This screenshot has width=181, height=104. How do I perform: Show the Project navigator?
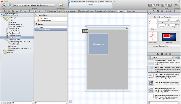point(5,11)
